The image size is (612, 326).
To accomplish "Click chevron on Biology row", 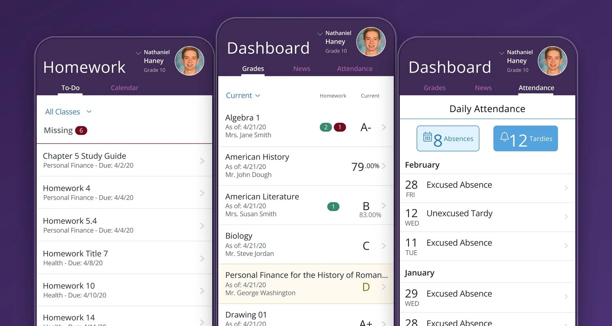I will [384, 246].
